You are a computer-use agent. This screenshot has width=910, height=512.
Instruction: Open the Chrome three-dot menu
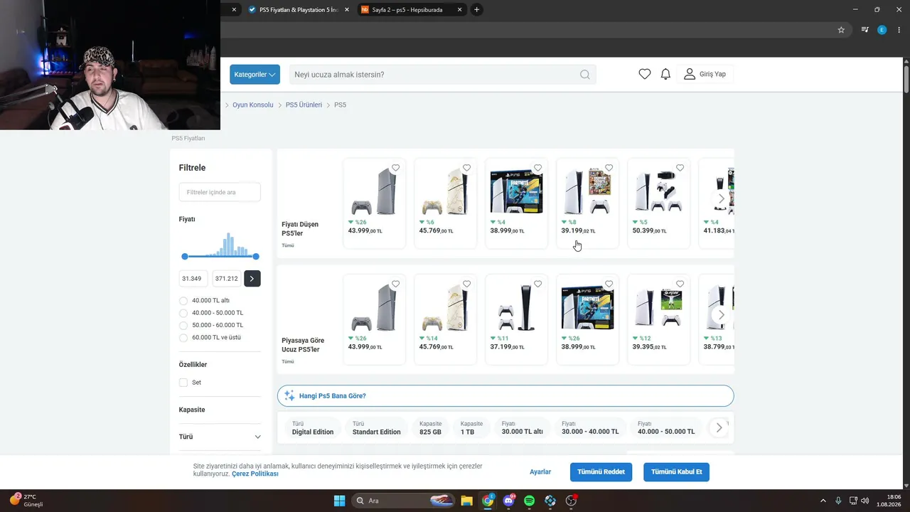pyautogui.click(x=899, y=30)
